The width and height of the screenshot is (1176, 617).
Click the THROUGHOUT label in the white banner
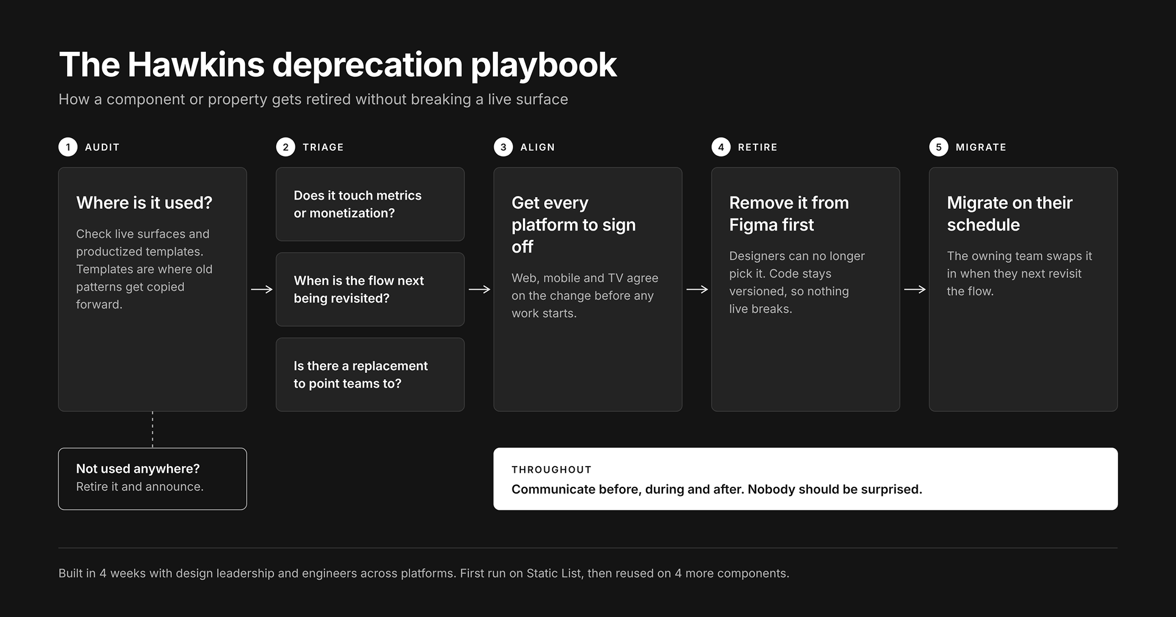pos(551,470)
